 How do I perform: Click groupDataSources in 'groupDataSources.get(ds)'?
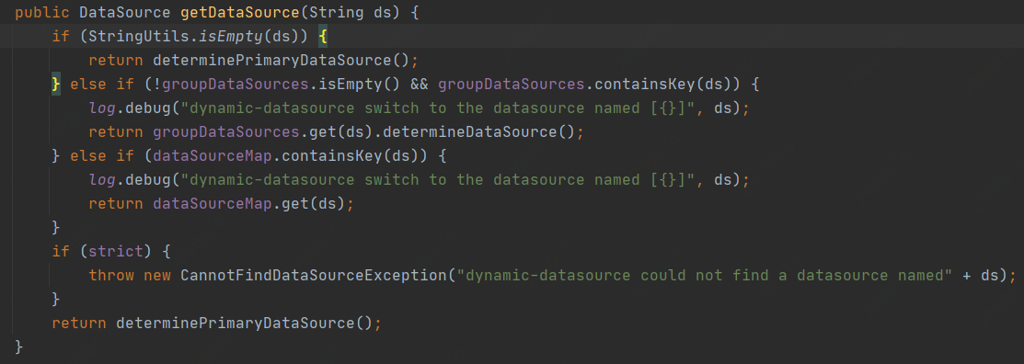click(x=226, y=131)
